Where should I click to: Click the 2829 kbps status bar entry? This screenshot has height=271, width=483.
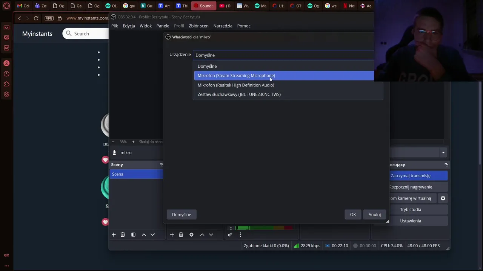click(307, 246)
